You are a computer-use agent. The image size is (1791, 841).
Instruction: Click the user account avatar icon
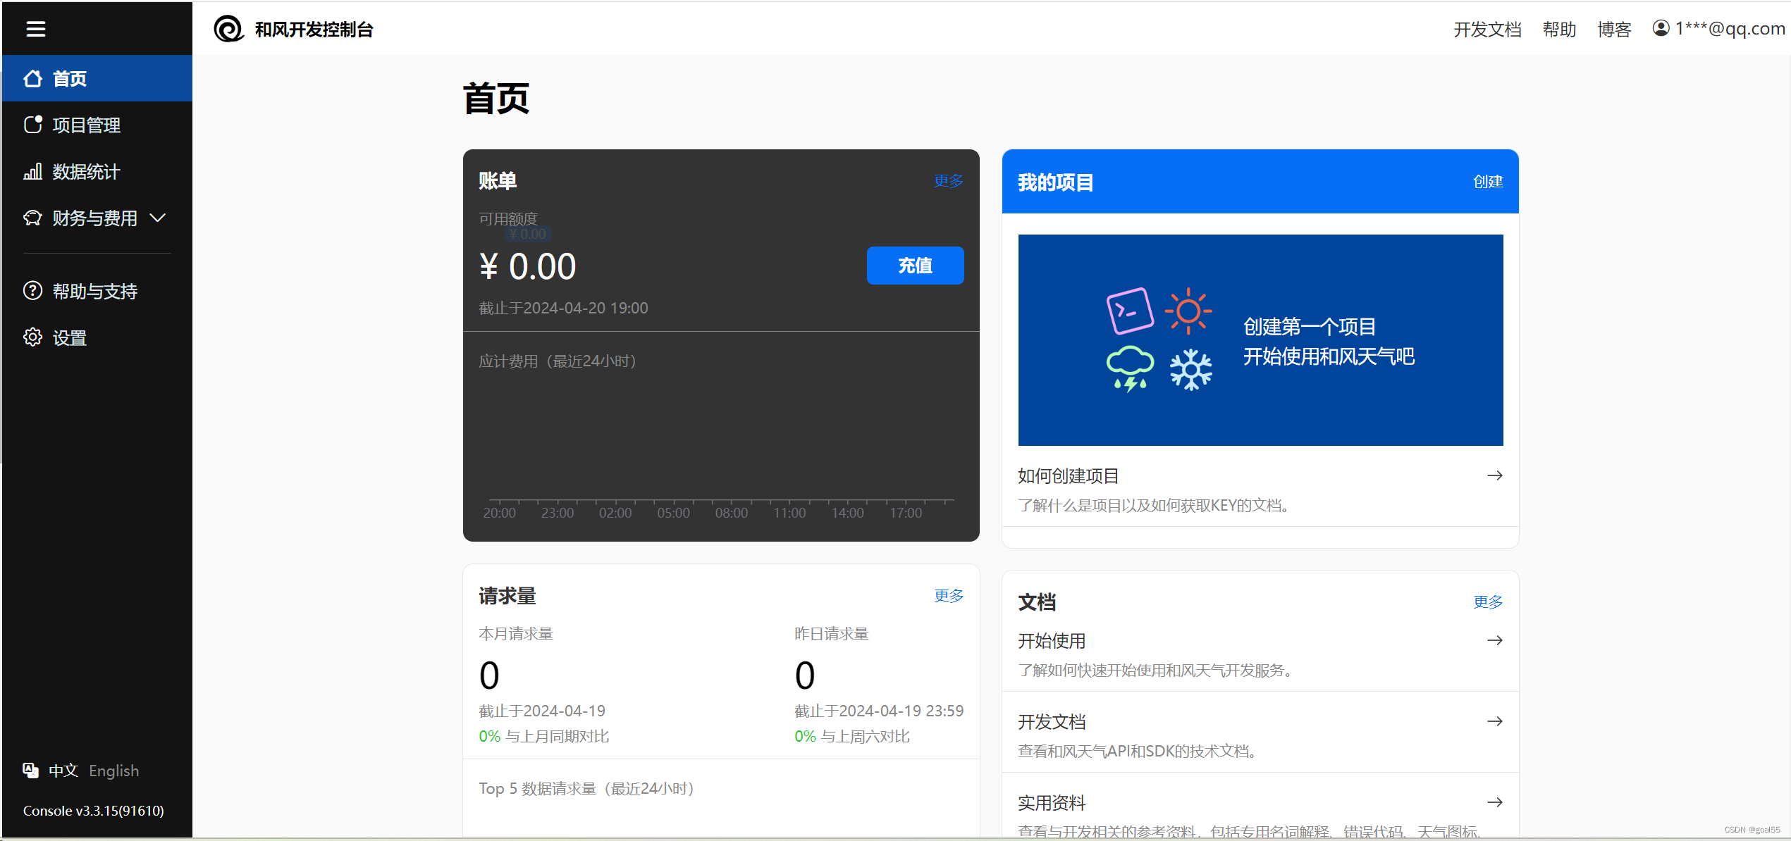pyautogui.click(x=1661, y=28)
